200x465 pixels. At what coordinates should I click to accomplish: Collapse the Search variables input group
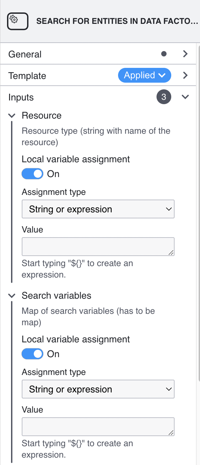[12, 296]
